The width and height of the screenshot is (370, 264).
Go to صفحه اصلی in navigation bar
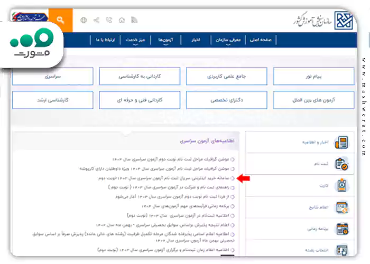[x=261, y=40]
